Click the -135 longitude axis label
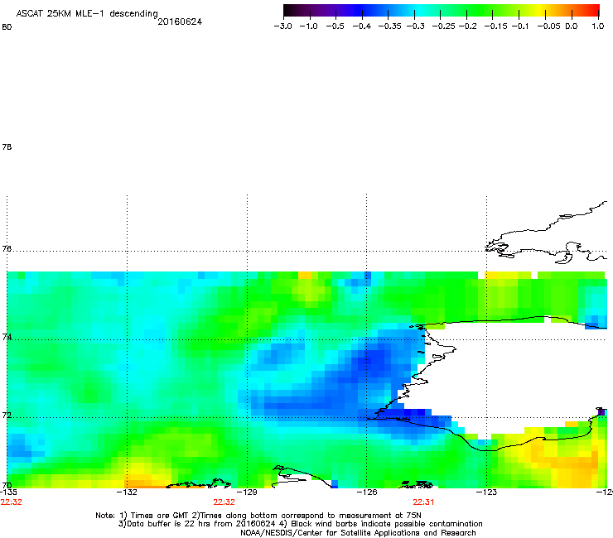 tap(8, 492)
